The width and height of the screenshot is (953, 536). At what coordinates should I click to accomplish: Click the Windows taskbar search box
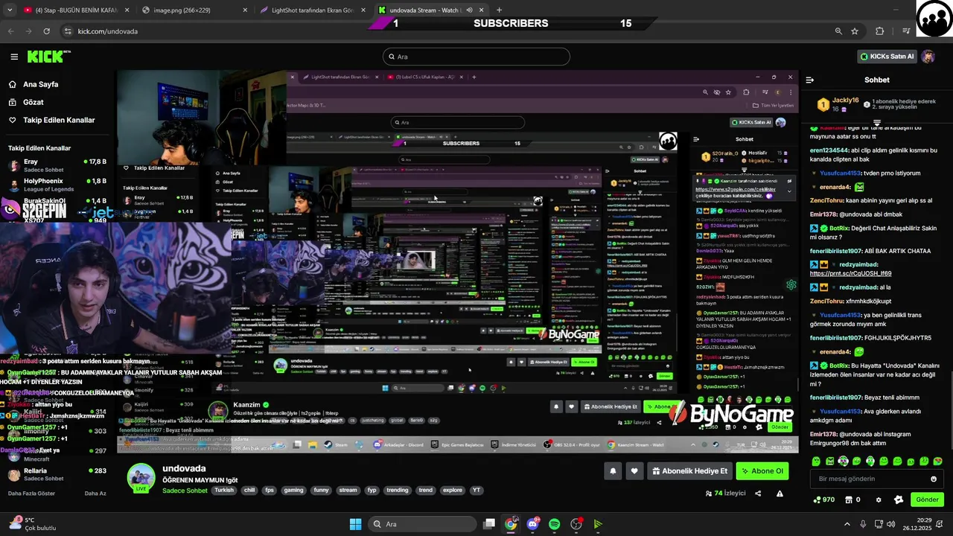[422, 524]
